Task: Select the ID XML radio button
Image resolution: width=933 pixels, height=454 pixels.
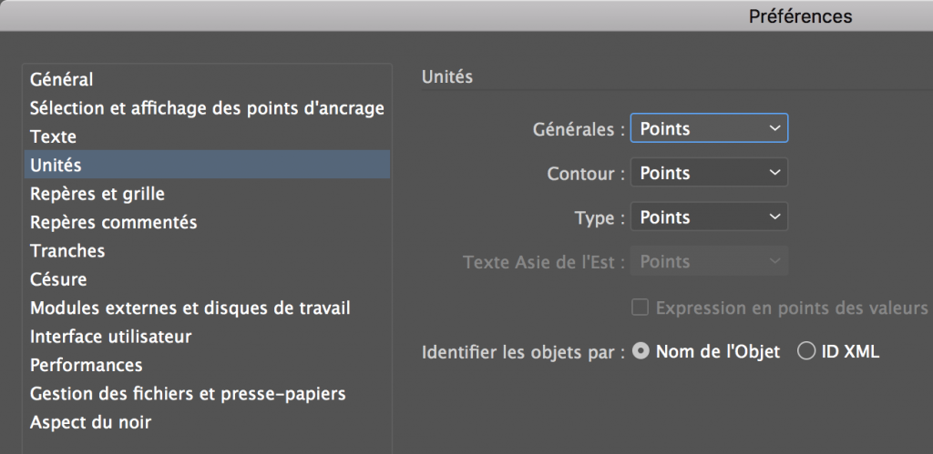Action: coord(805,352)
